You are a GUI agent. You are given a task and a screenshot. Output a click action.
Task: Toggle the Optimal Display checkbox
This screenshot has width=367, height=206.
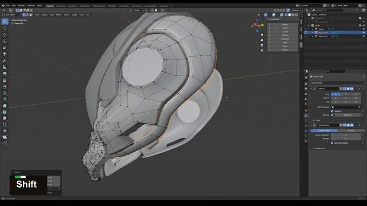coord(332,143)
